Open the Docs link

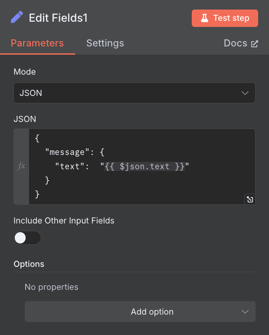[x=236, y=43]
